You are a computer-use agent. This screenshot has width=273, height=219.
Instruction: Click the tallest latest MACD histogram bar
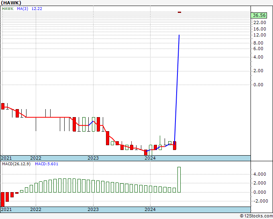(x=179, y=180)
